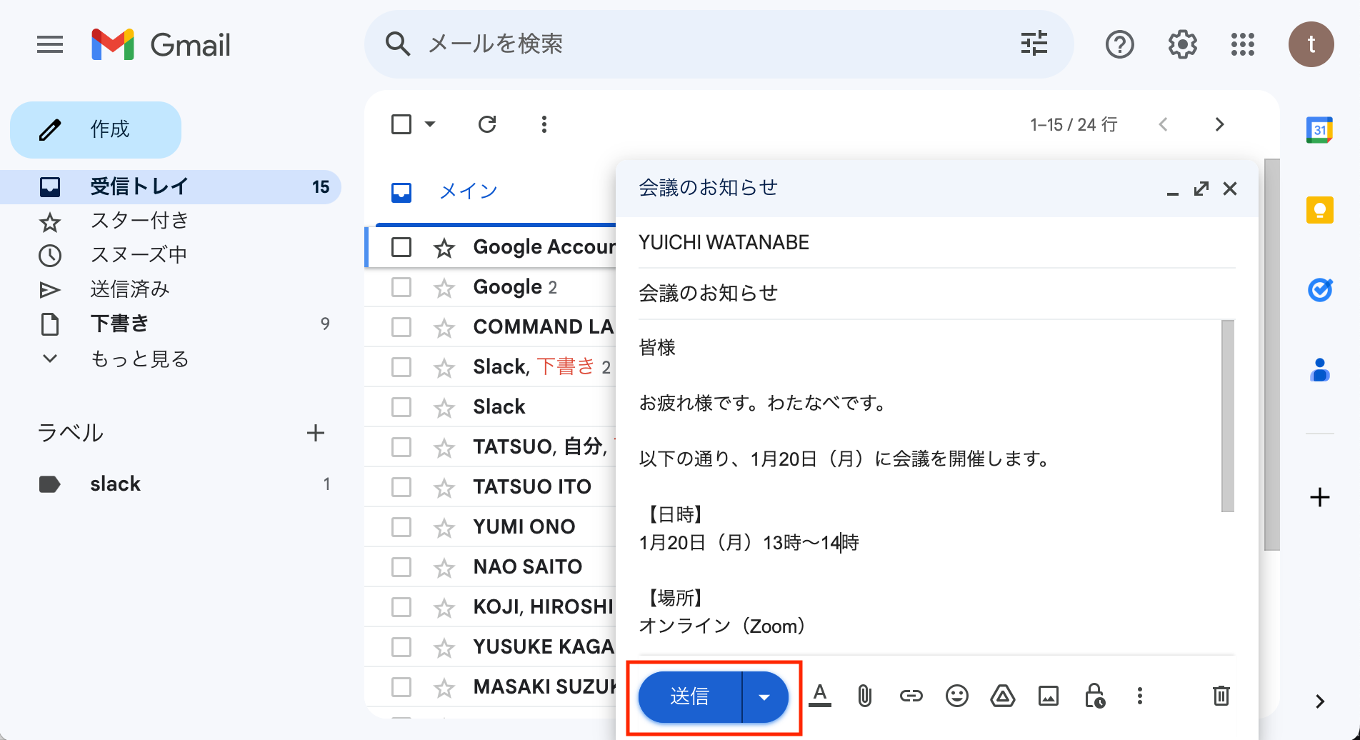Insert a photo in the message
Viewport: 1360px width, 740px height.
[1048, 695]
